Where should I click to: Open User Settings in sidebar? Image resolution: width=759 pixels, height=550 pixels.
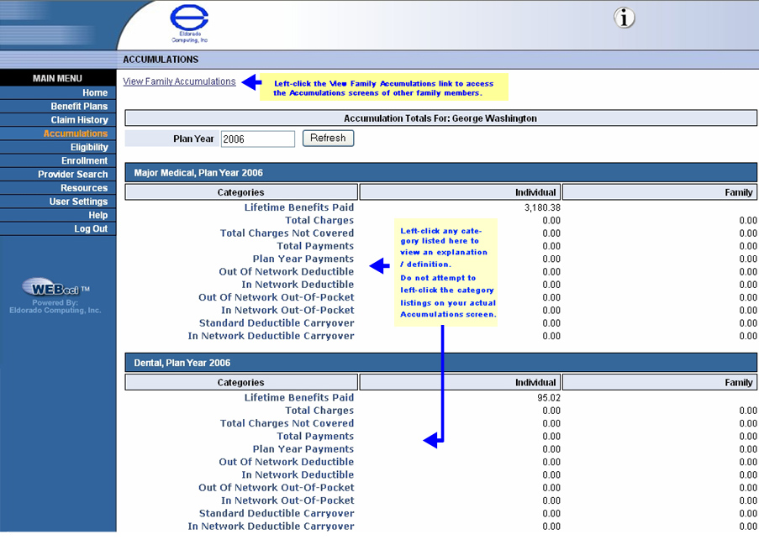point(78,202)
